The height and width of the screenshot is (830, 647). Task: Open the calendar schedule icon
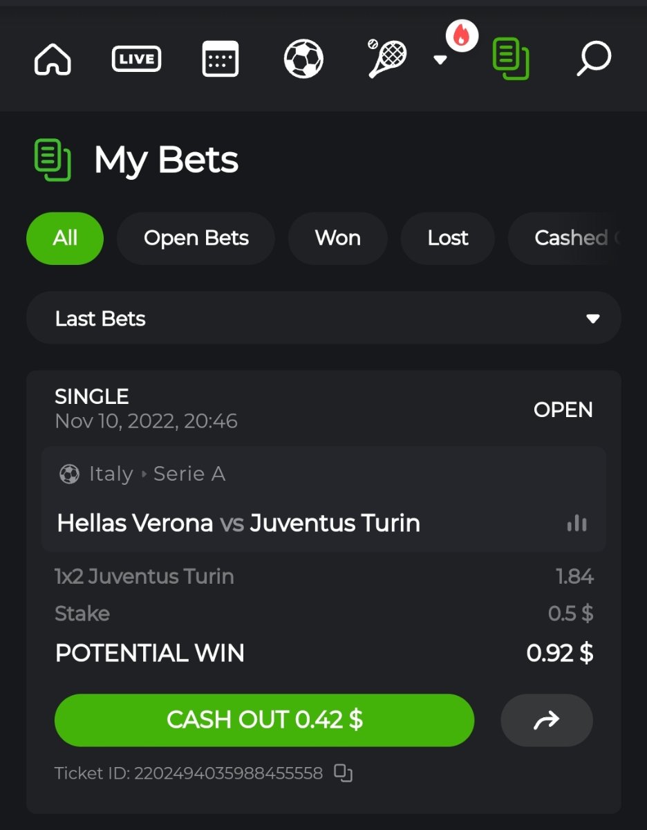click(221, 59)
